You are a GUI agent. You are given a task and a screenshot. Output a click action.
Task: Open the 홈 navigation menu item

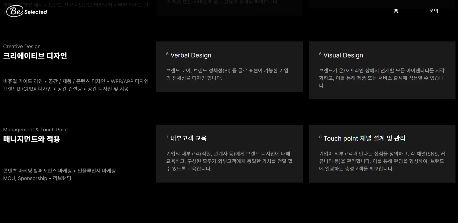click(396, 11)
